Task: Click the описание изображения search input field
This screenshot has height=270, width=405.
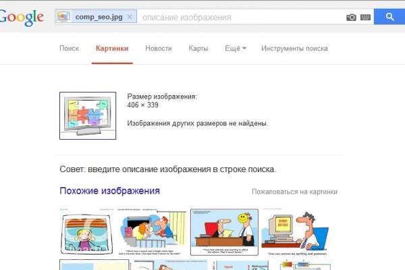Action: pos(240,17)
